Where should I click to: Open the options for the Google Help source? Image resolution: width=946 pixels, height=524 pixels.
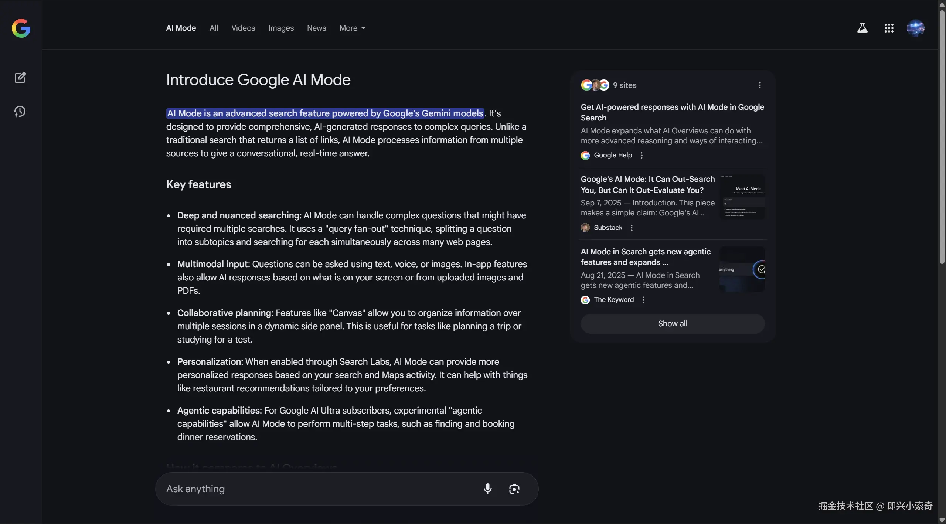pyautogui.click(x=642, y=155)
